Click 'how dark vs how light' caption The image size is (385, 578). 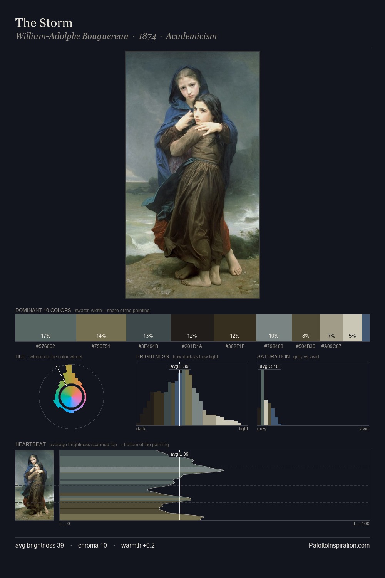[195, 357]
